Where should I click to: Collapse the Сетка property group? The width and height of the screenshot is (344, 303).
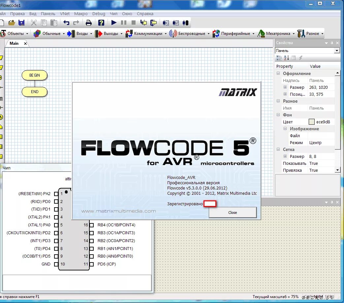(x=278, y=149)
